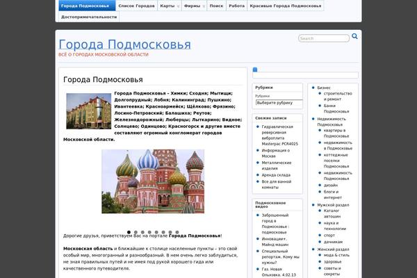The width and height of the screenshot is (417, 278).
Task: Open строительство и ремонт category
Action: [x=338, y=97]
